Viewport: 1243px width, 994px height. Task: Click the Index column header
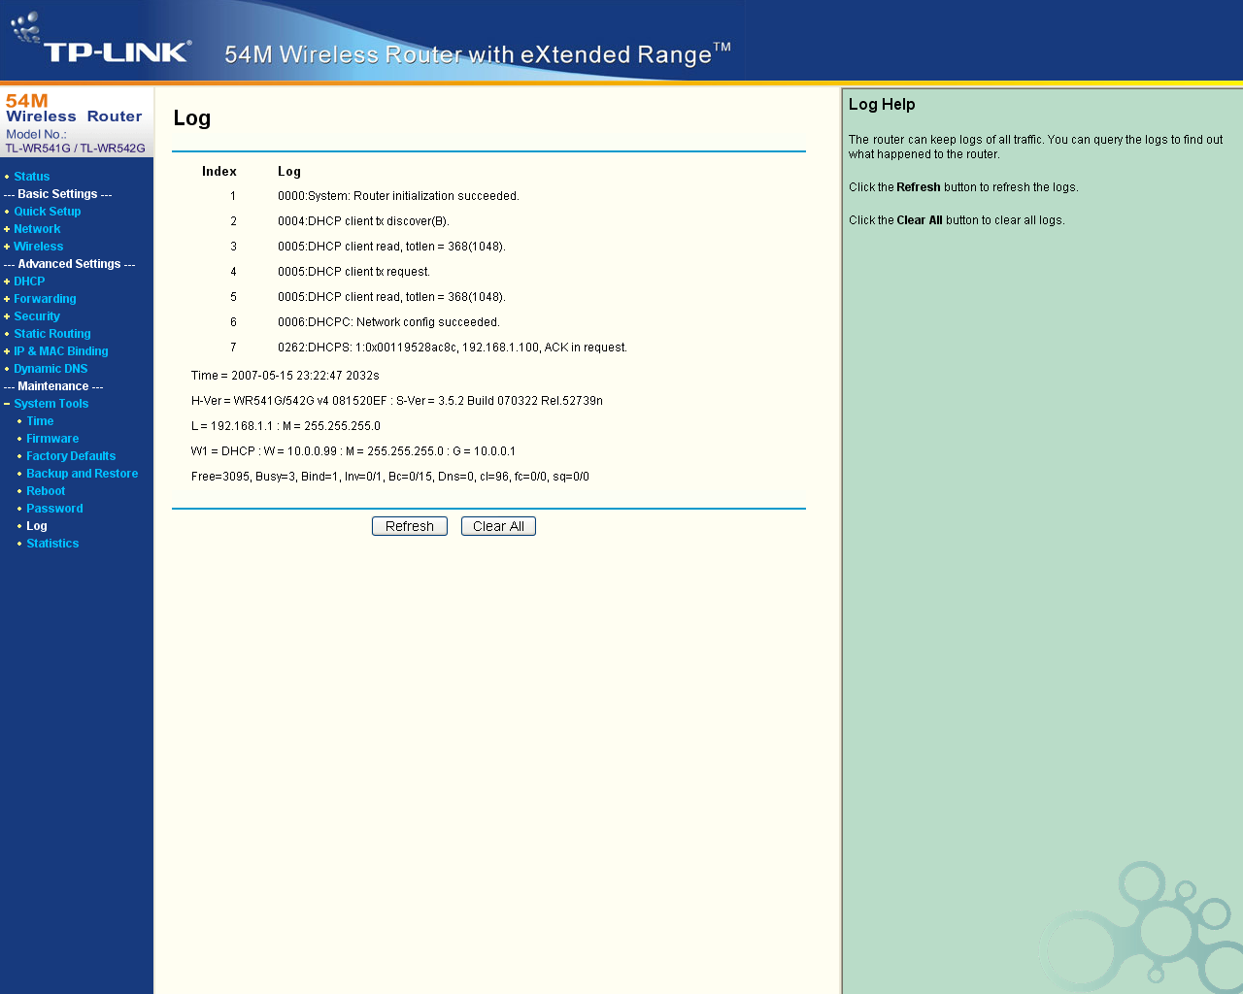219,172
